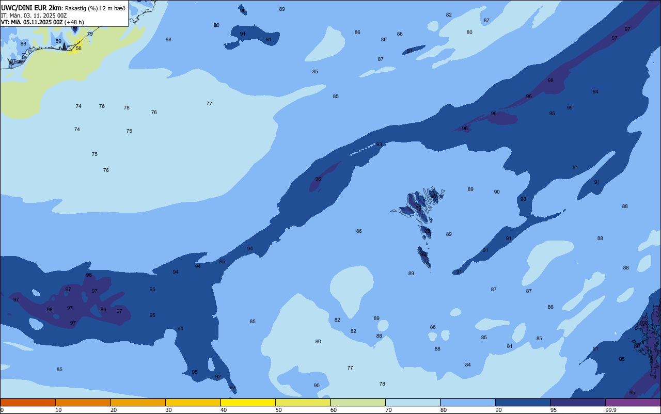Click the '40' legend scale tick label
661x414 pixels.
coord(224,410)
